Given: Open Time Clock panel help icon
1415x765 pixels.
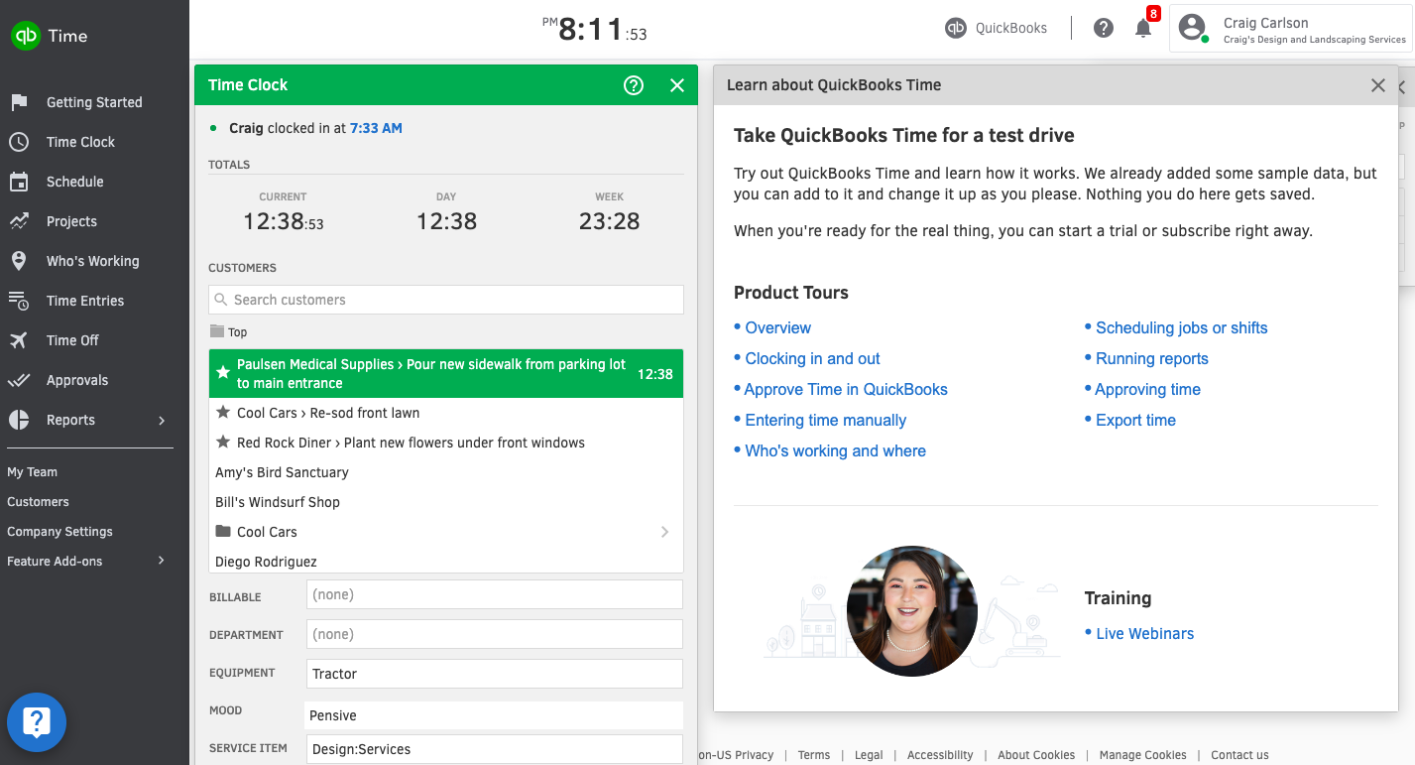Looking at the screenshot, I should [634, 85].
